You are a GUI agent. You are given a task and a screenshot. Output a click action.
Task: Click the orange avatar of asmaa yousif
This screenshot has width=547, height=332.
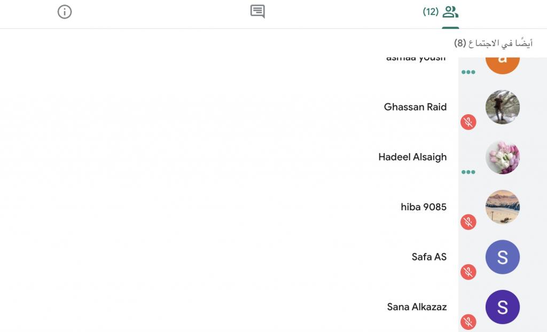coord(502,61)
